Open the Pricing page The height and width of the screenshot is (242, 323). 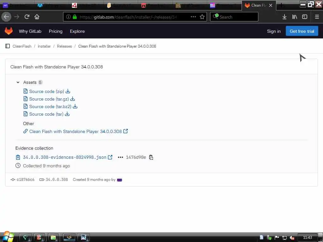pos(56,31)
